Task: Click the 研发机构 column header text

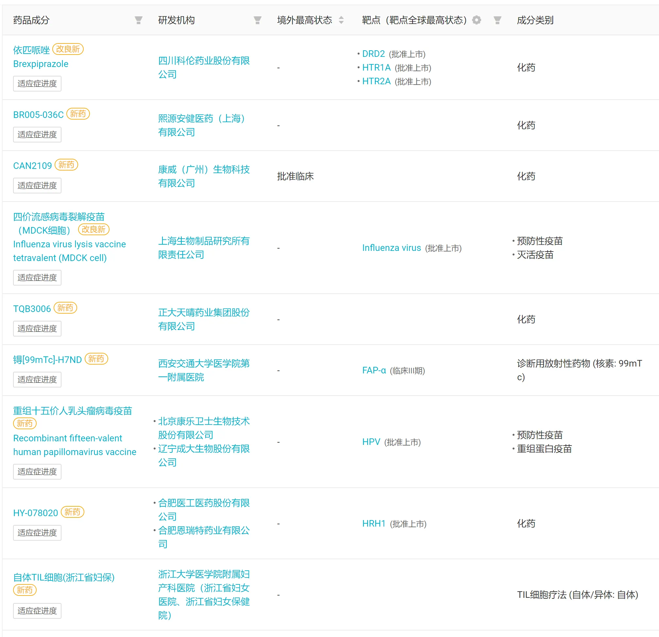Action: (176, 20)
